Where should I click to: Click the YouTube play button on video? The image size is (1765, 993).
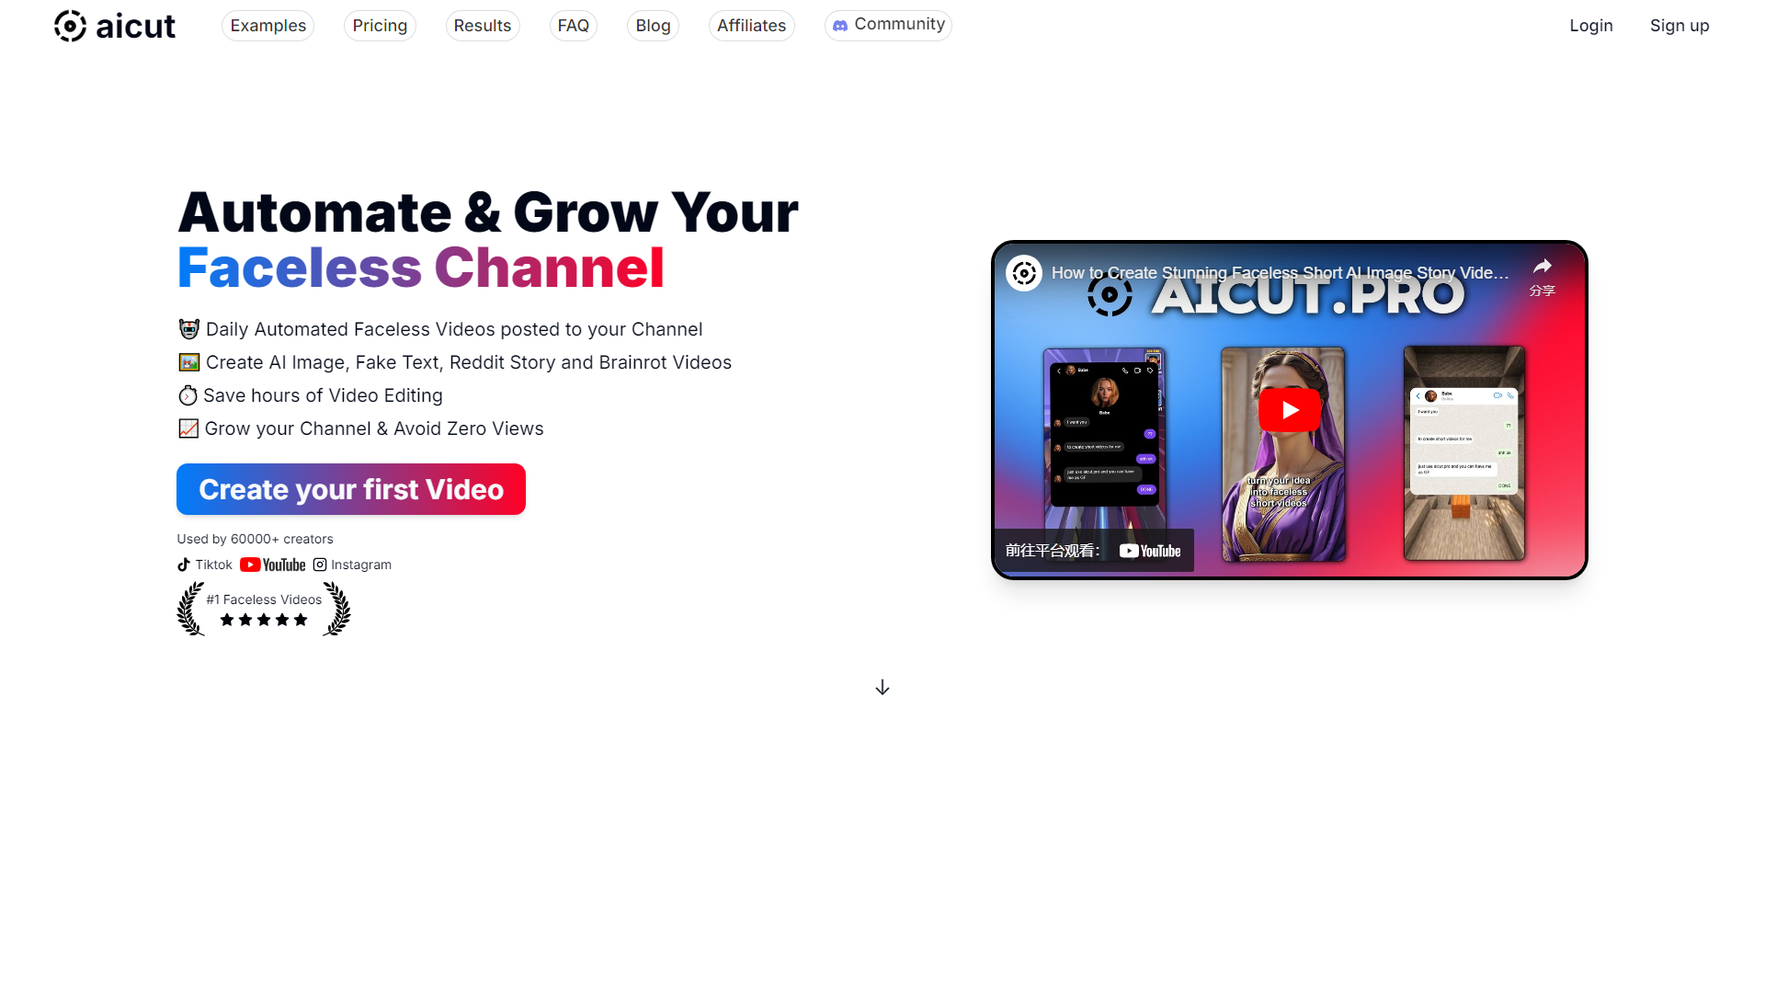click(x=1289, y=410)
